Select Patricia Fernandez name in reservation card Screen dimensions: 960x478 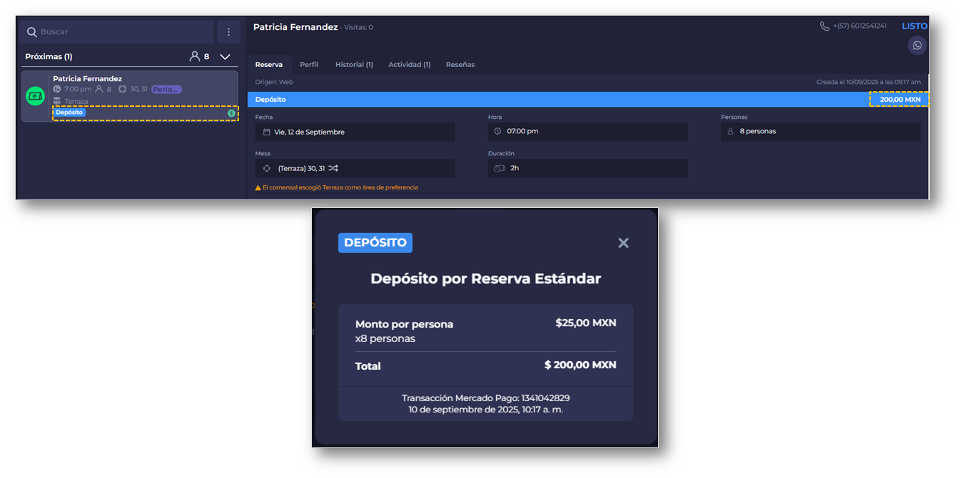coord(87,78)
